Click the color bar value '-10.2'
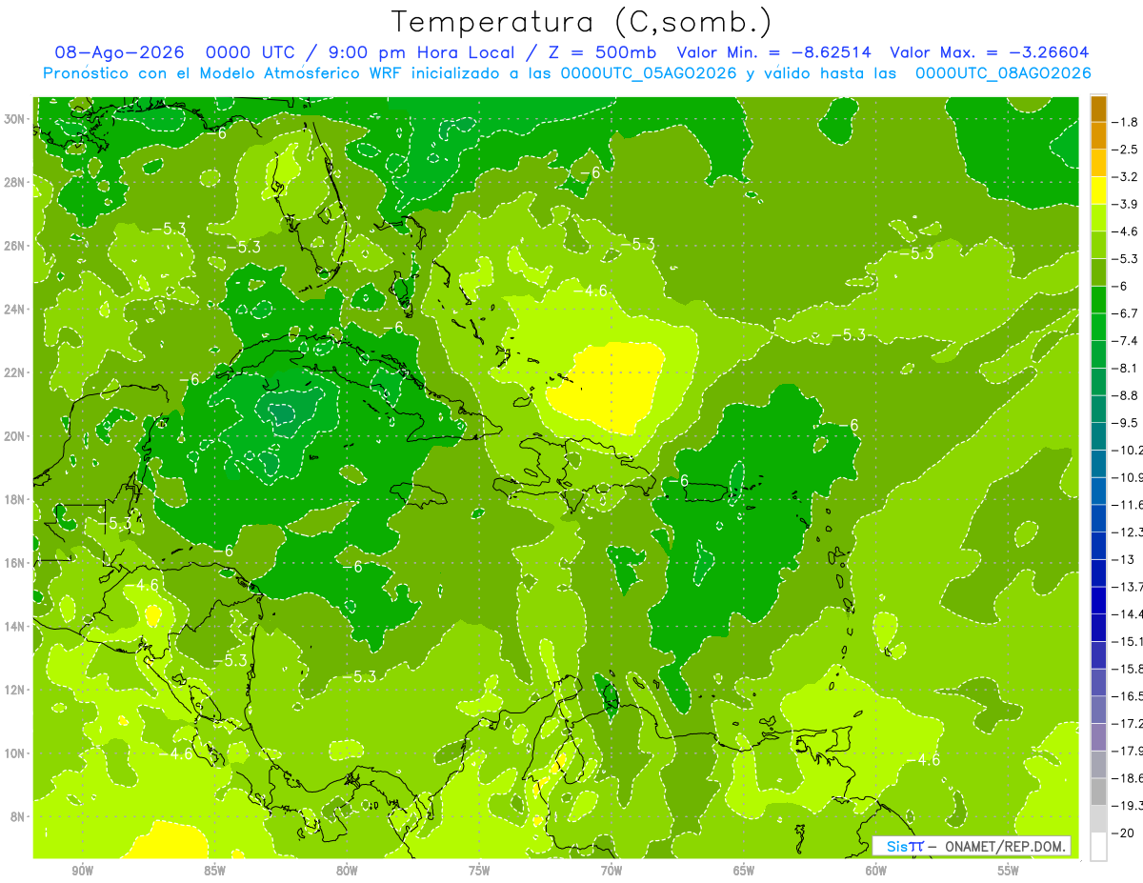 (x=1128, y=450)
